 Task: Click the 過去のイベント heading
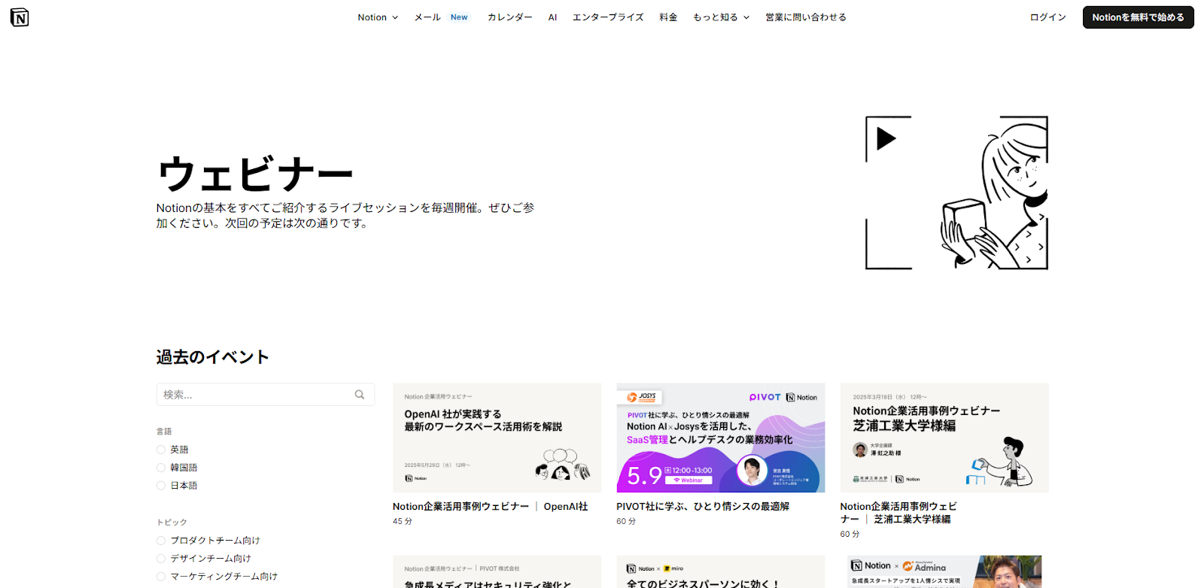click(213, 357)
